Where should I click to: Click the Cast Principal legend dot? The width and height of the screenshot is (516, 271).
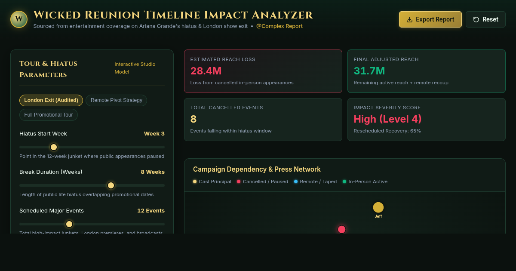(195, 182)
